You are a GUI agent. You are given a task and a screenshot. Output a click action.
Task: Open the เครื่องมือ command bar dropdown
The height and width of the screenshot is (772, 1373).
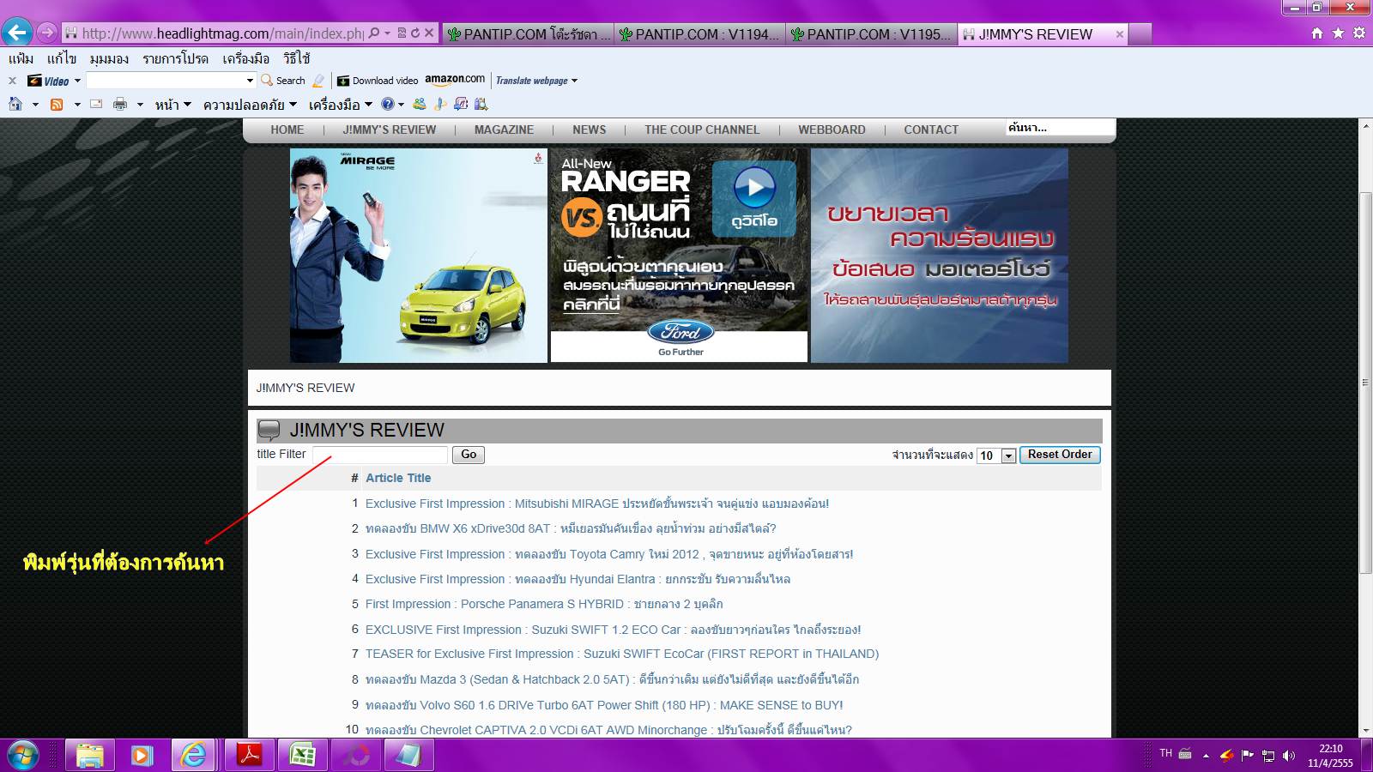click(x=341, y=105)
